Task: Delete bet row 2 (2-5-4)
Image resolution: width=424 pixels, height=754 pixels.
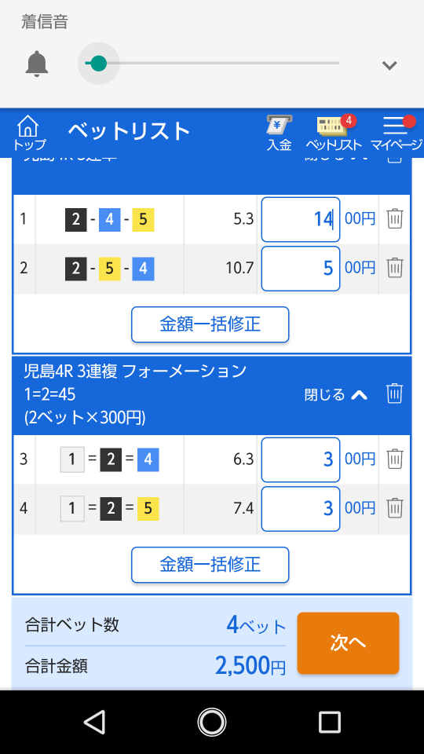Action: pyautogui.click(x=395, y=267)
